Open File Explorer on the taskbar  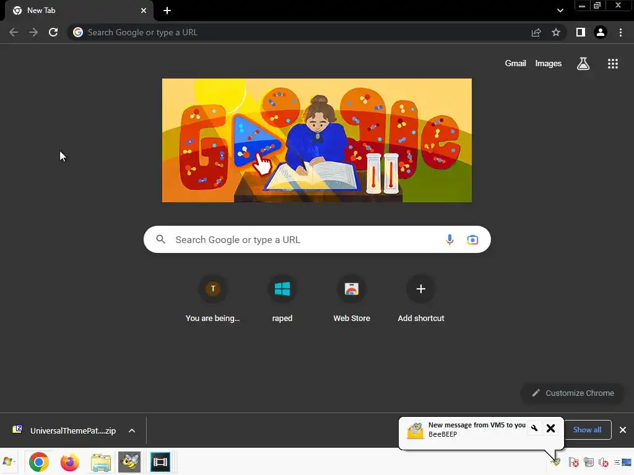[x=101, y=461]
